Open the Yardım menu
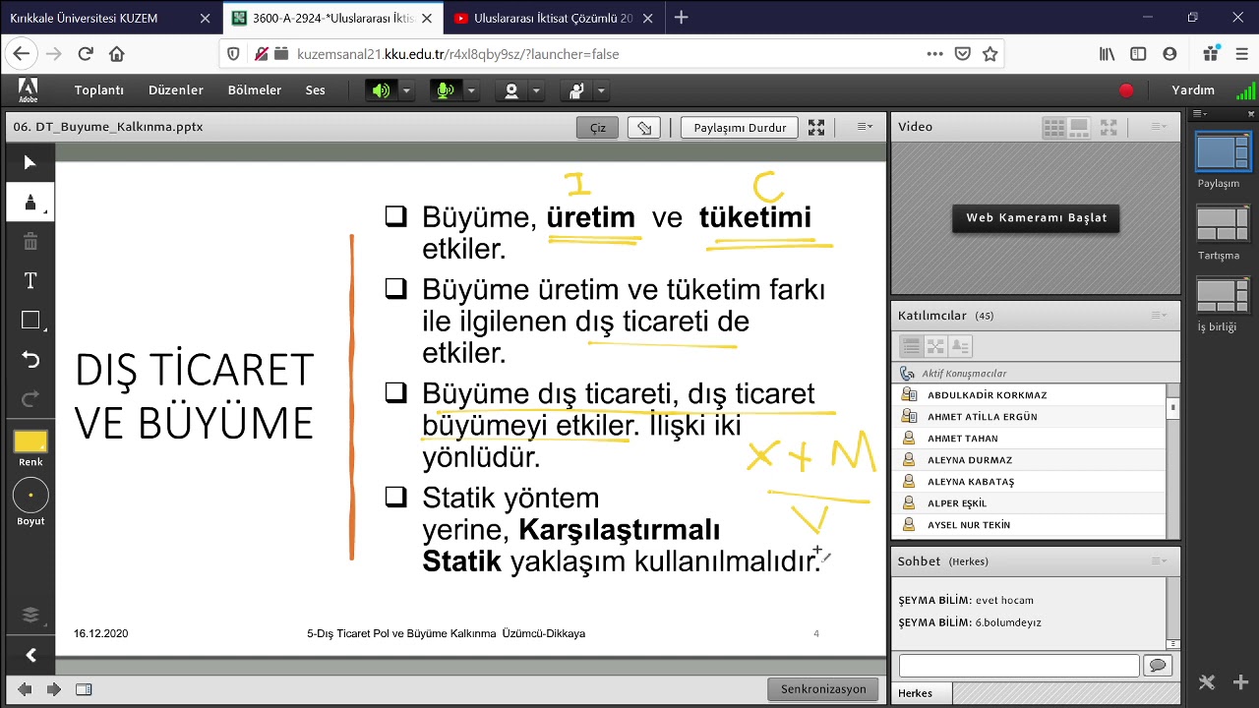 (x=1193, y=90)
